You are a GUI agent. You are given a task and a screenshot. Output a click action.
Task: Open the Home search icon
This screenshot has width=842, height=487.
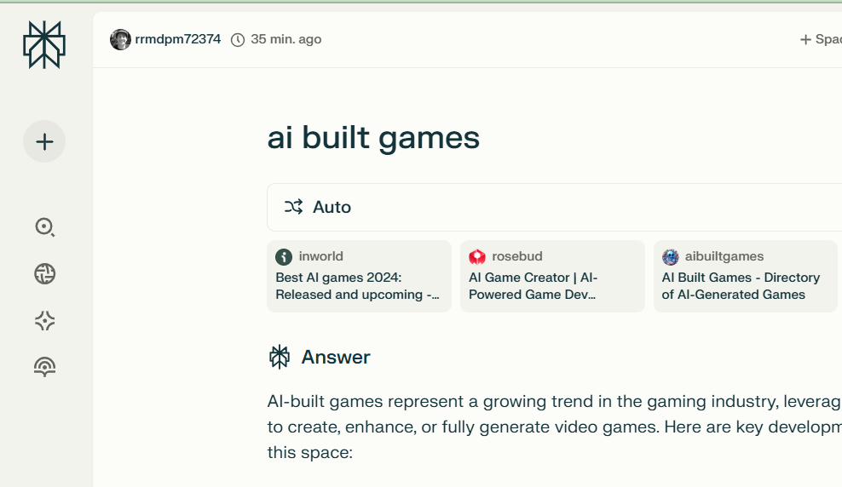point(44,226)
